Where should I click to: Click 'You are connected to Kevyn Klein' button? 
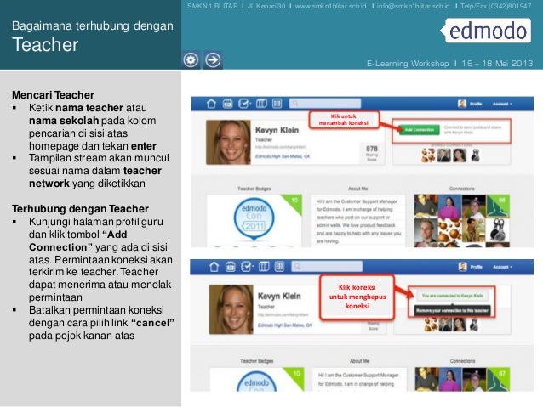click(x=452, y=296)
